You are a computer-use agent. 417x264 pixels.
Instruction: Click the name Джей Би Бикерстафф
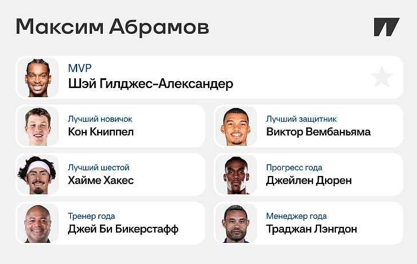(x=123, y=229)
